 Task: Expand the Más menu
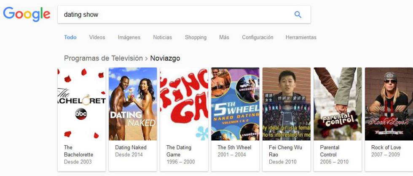tap(224, 37)
